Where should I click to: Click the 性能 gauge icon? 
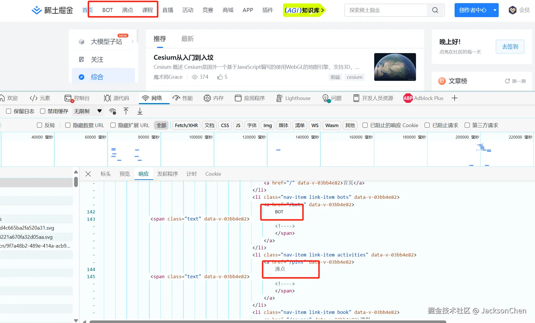pos(176,98)
